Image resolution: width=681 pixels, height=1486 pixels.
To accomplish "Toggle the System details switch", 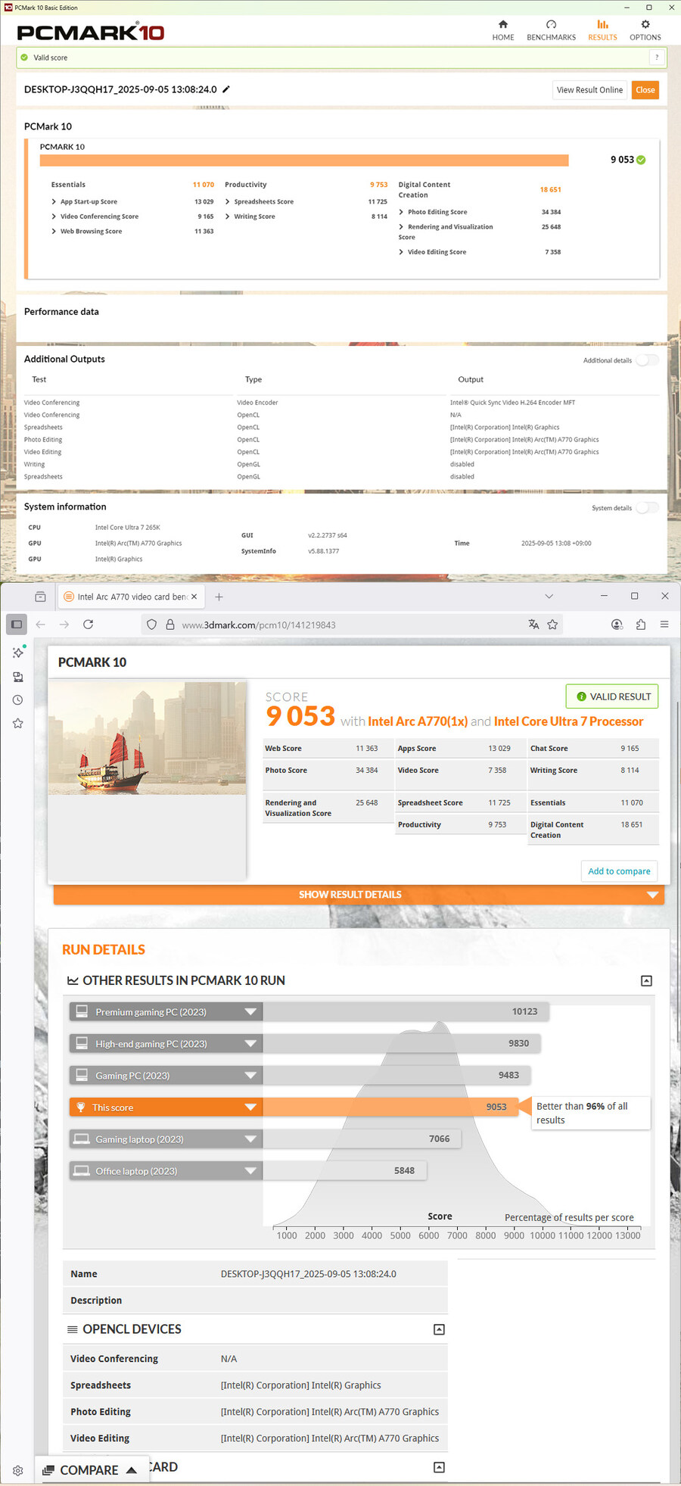I will [647, 508].
